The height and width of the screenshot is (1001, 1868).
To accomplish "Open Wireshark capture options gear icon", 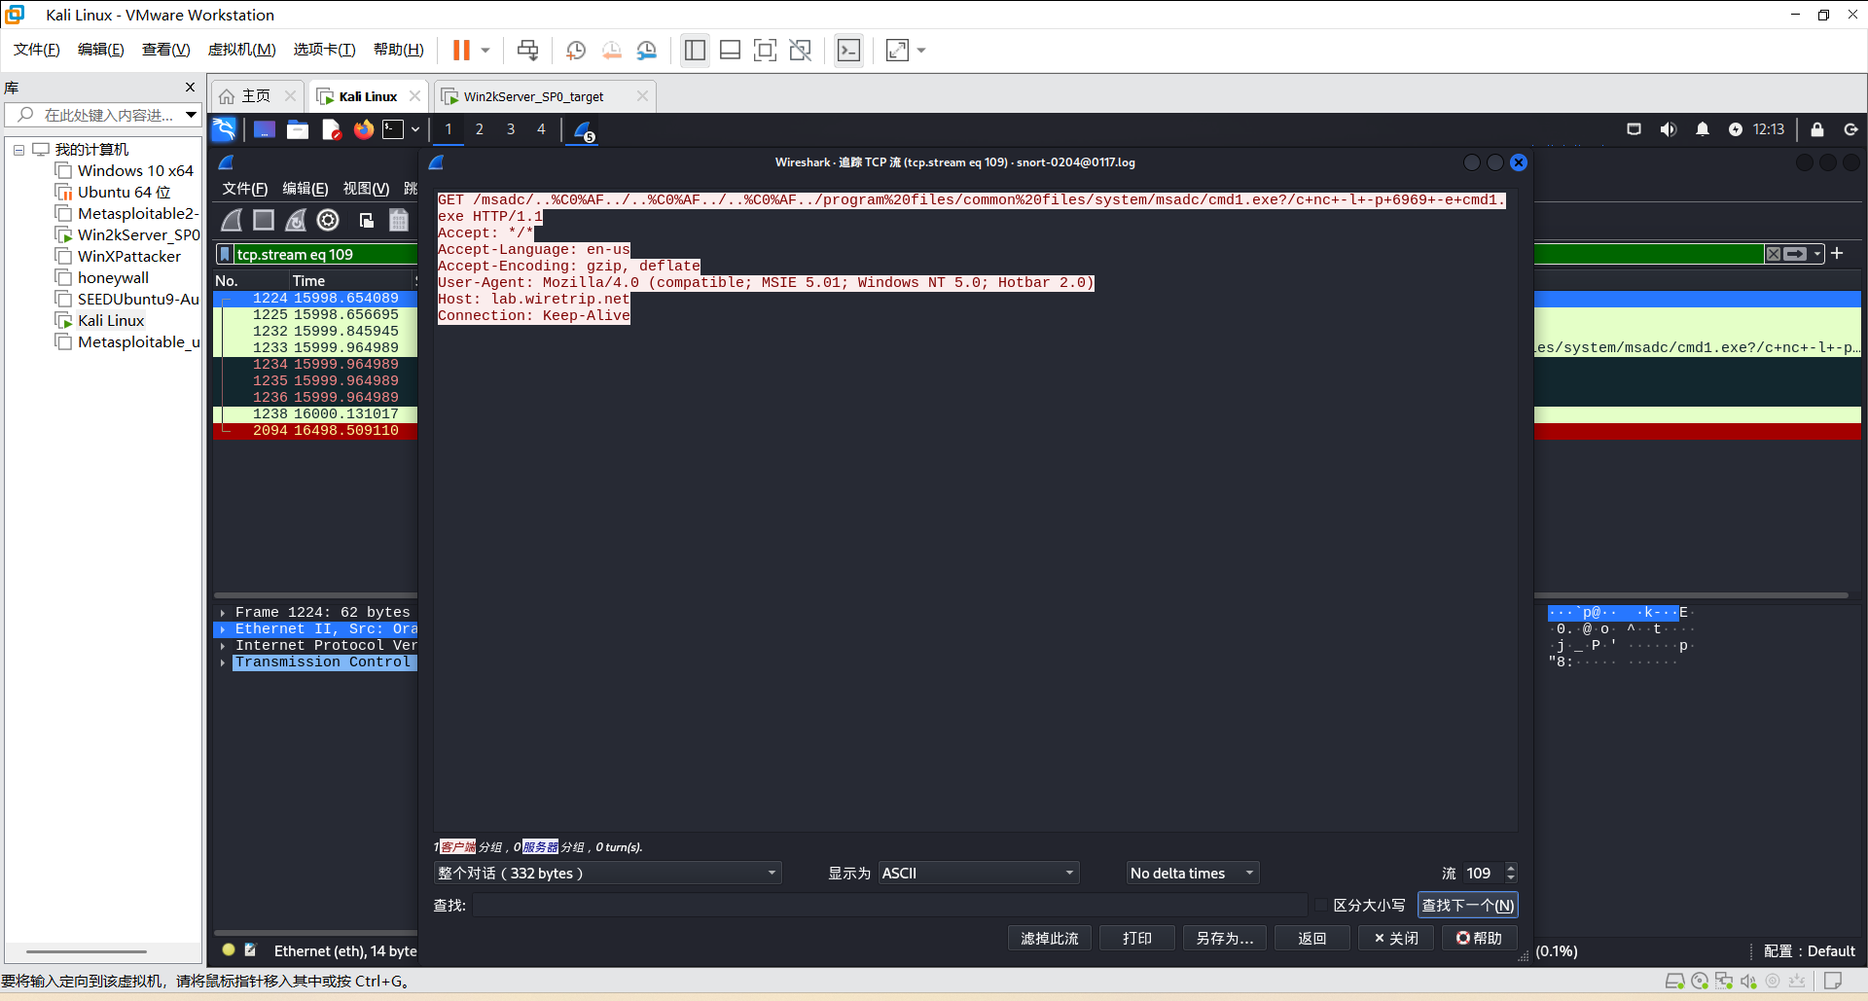I will 329,221.
